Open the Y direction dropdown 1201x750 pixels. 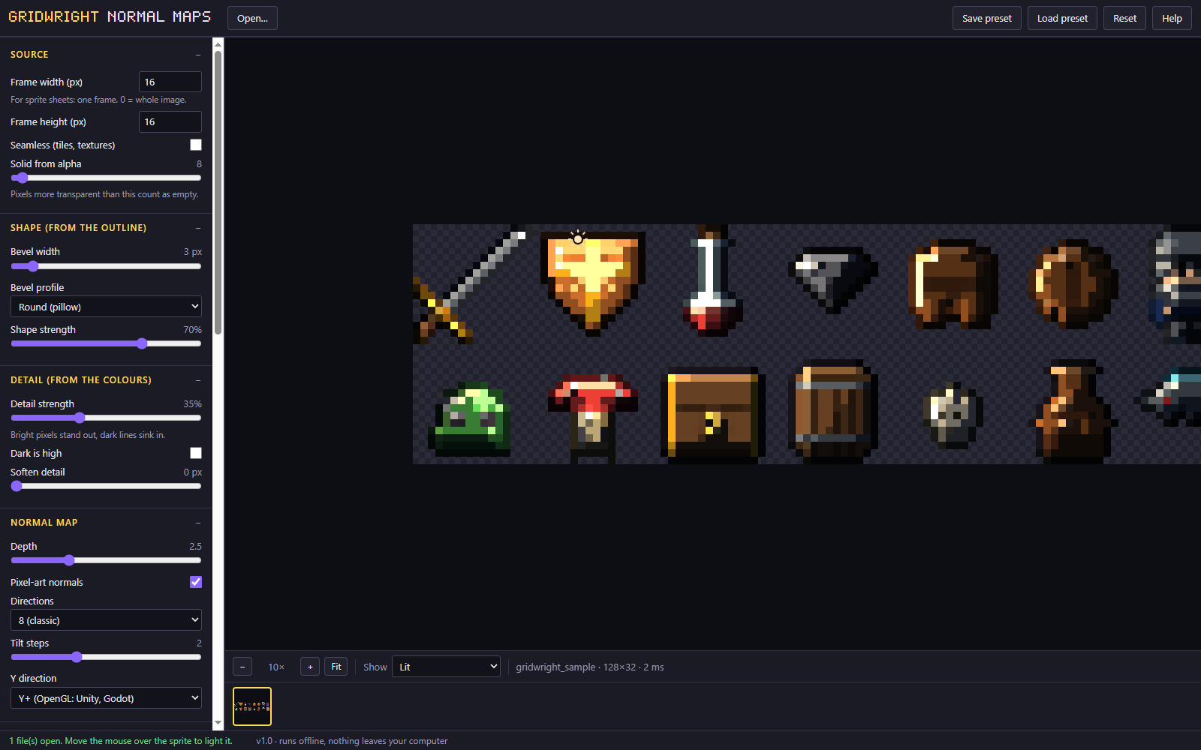(106, 698)
